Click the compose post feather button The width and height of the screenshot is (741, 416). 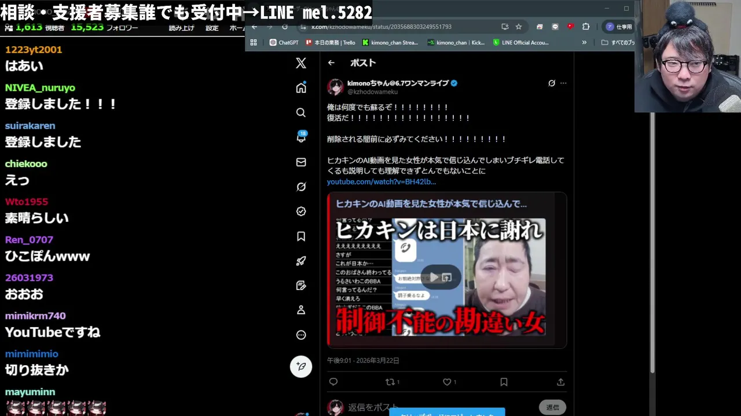coord(301,366)
